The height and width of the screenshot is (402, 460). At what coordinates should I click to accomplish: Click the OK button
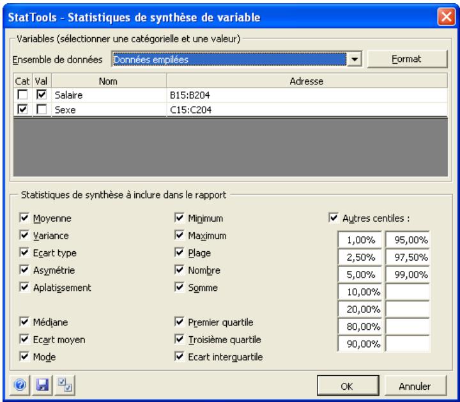tap(348, 386)
